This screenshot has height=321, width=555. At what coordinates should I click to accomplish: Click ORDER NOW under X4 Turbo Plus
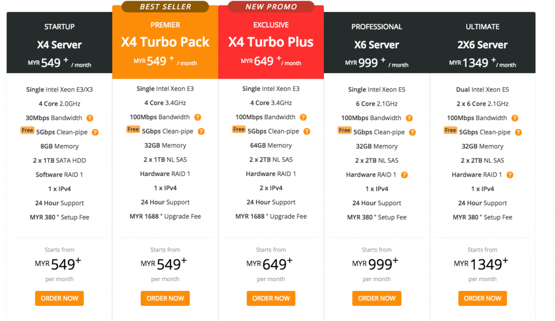(x=270, y=298)
